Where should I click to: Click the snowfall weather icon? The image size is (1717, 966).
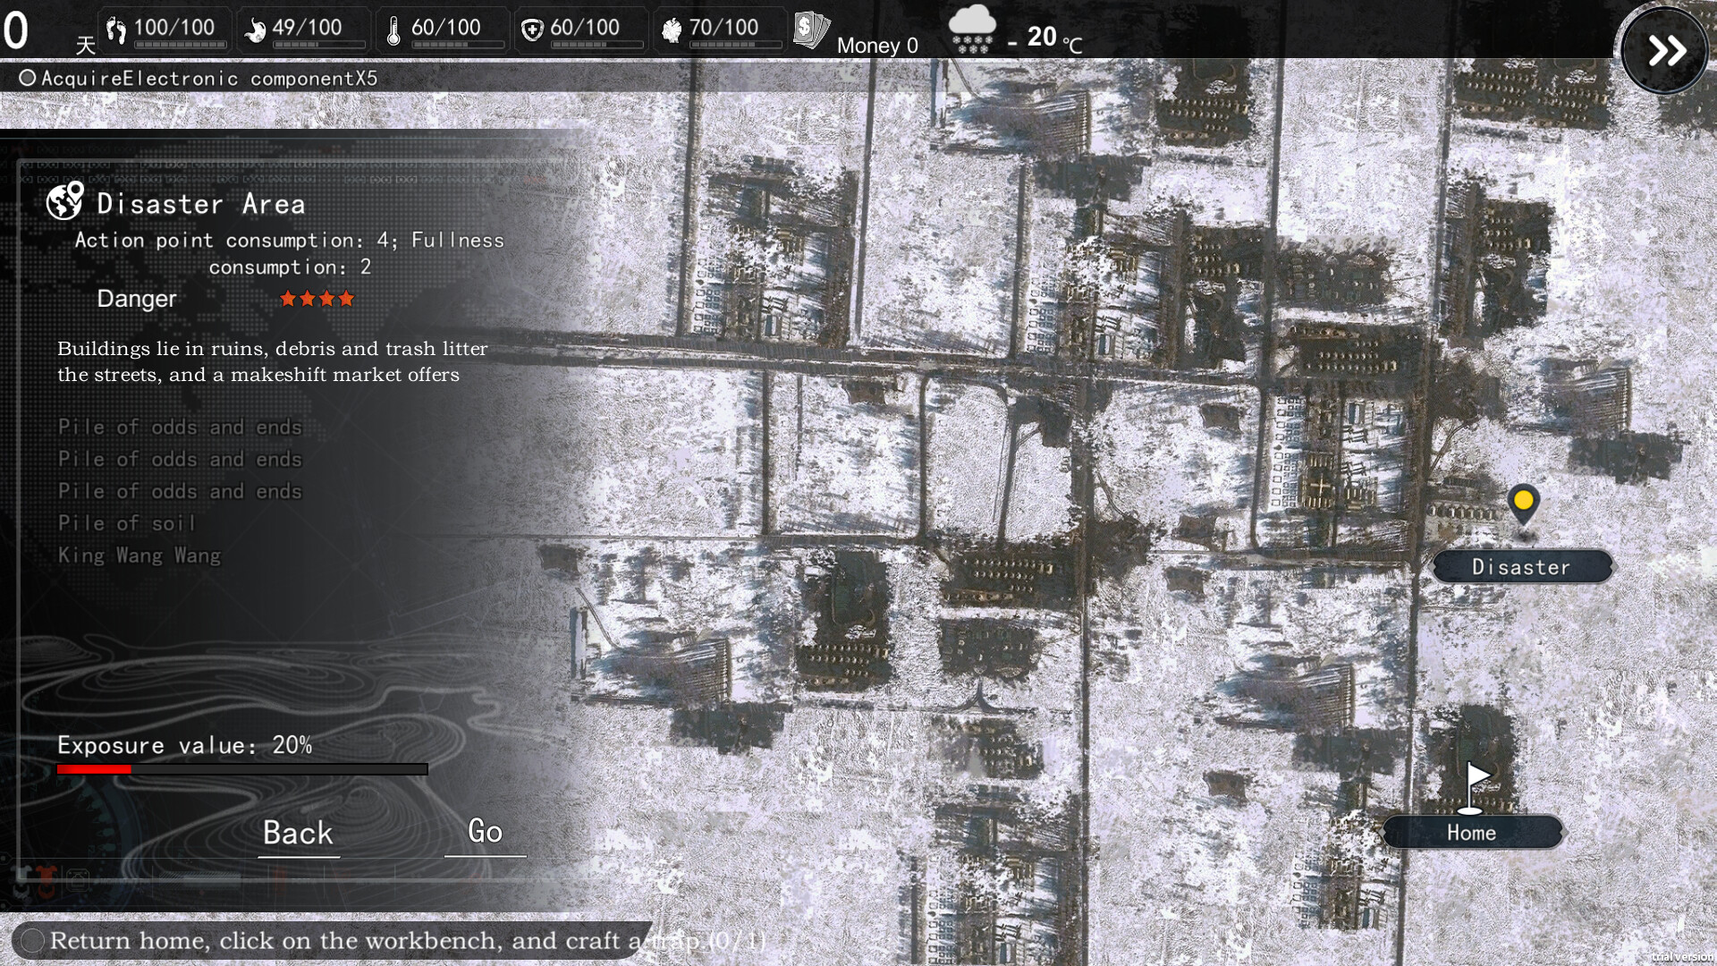pyautogui.click(x=972, y=28)
